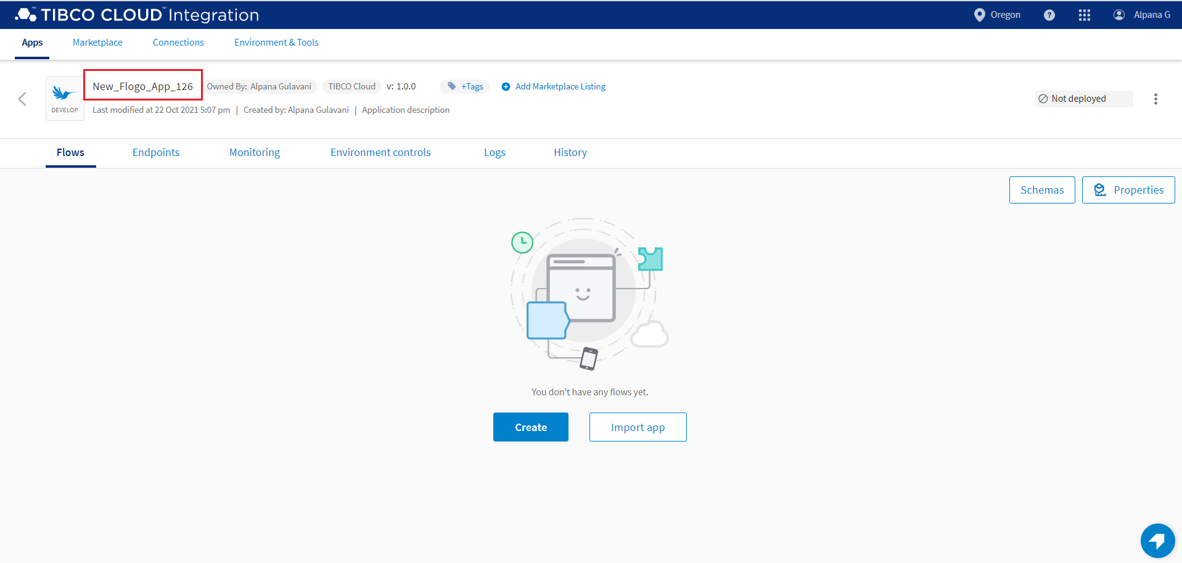1182x563 pixels.
Task: Open the Monitoring tab
Action: click(x=255, y=152)
